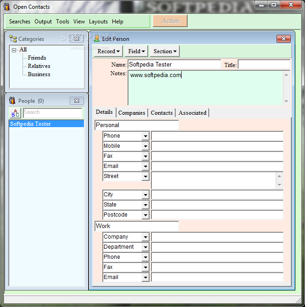Open the Output menu
Screen dimensions: 305x307
coord(43,22)
